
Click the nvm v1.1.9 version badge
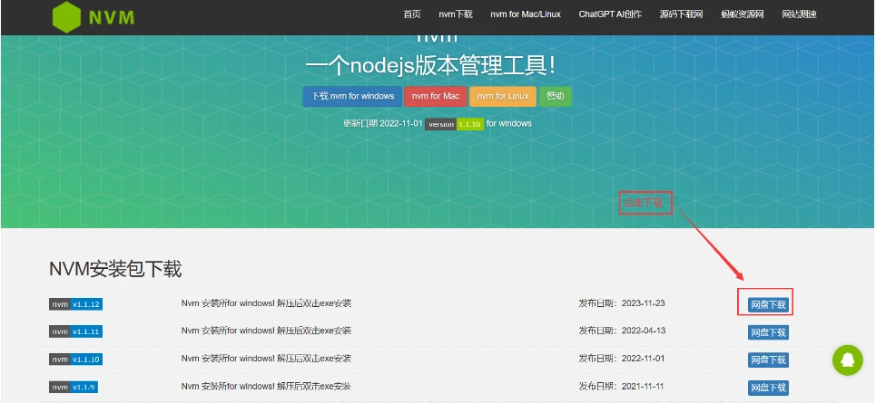pyautogui.click(x=74, y=387)
